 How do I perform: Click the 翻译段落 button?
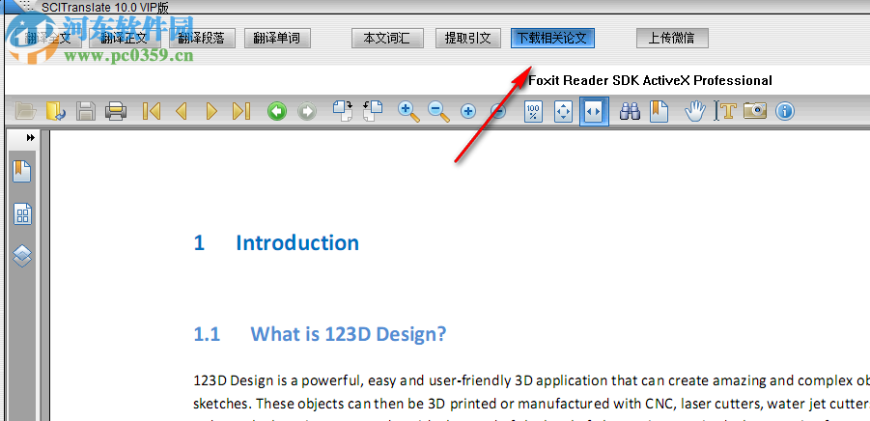(x=201, y=38)
